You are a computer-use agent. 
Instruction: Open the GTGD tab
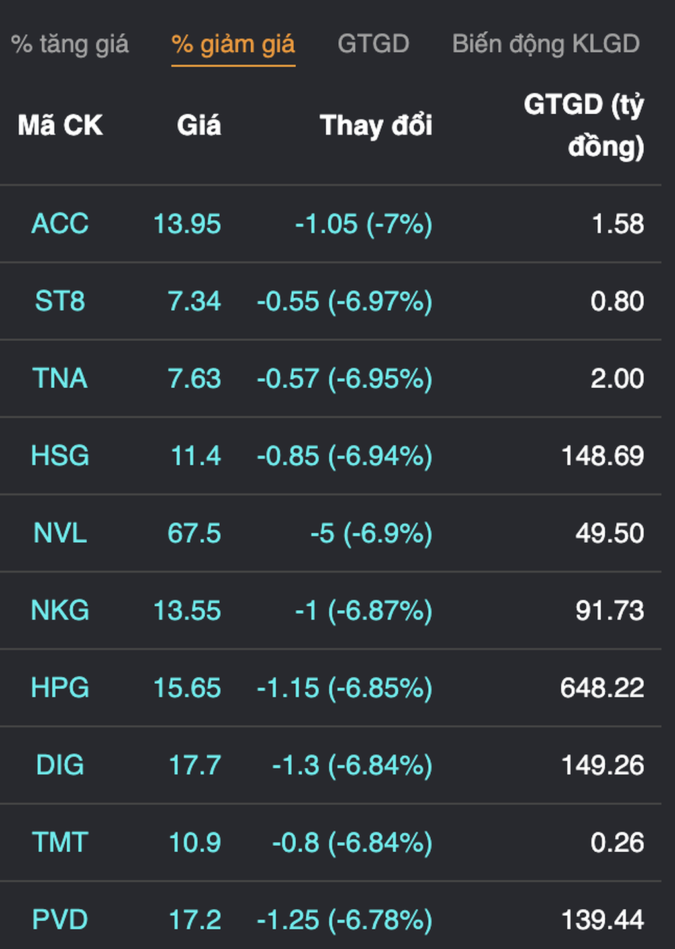coord(373,44)
